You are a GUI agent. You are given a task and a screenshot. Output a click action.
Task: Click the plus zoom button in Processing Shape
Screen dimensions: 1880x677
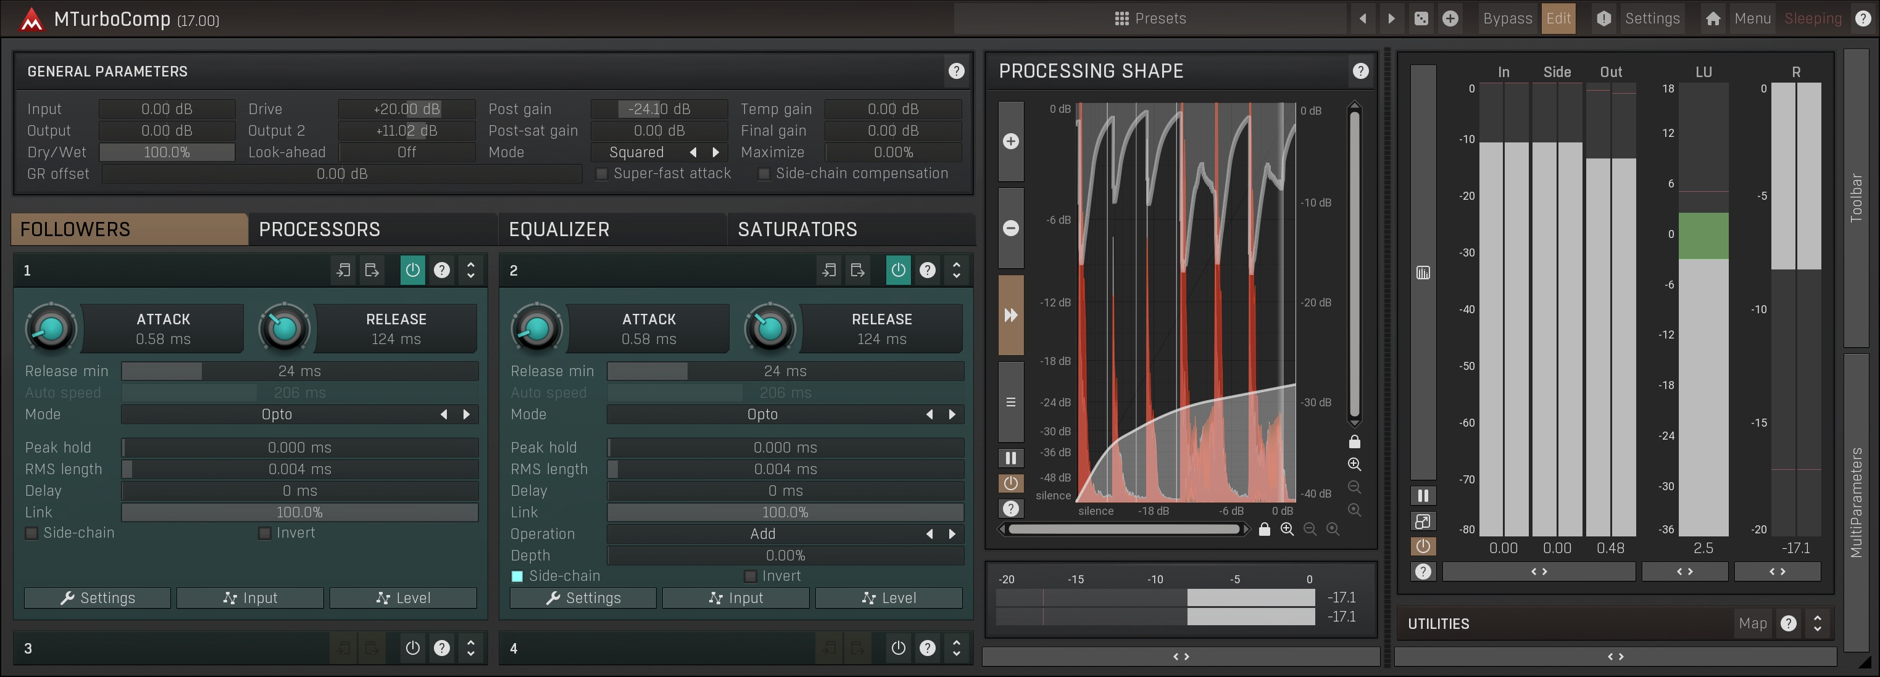coord(1011,141)
